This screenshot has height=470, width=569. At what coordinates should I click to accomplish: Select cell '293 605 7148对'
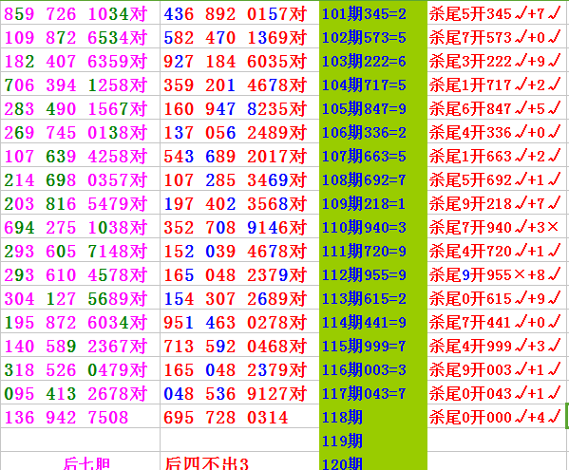point(80,251)
